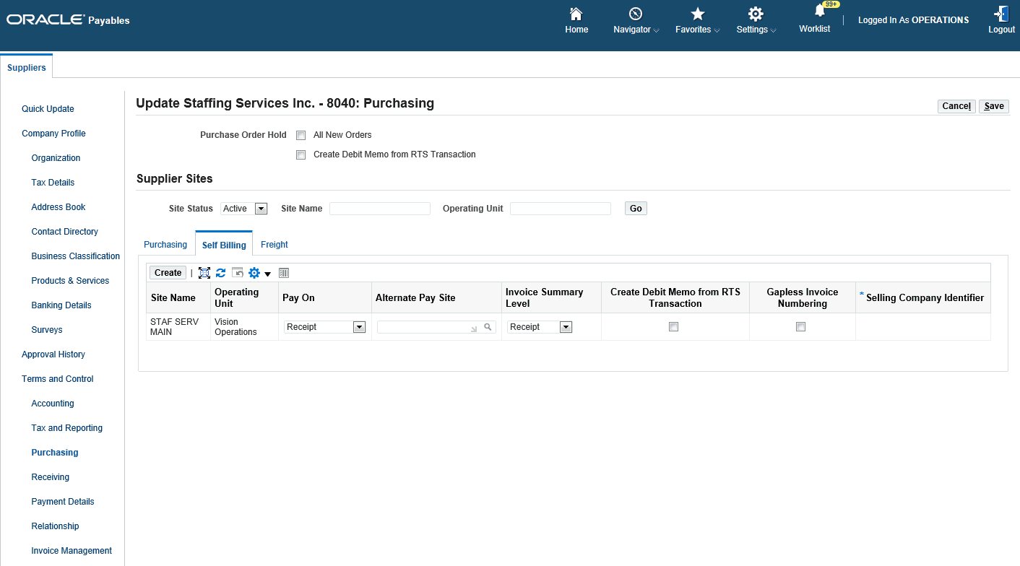
Task: Click the Site Name input field
Action: coord(380,209)
